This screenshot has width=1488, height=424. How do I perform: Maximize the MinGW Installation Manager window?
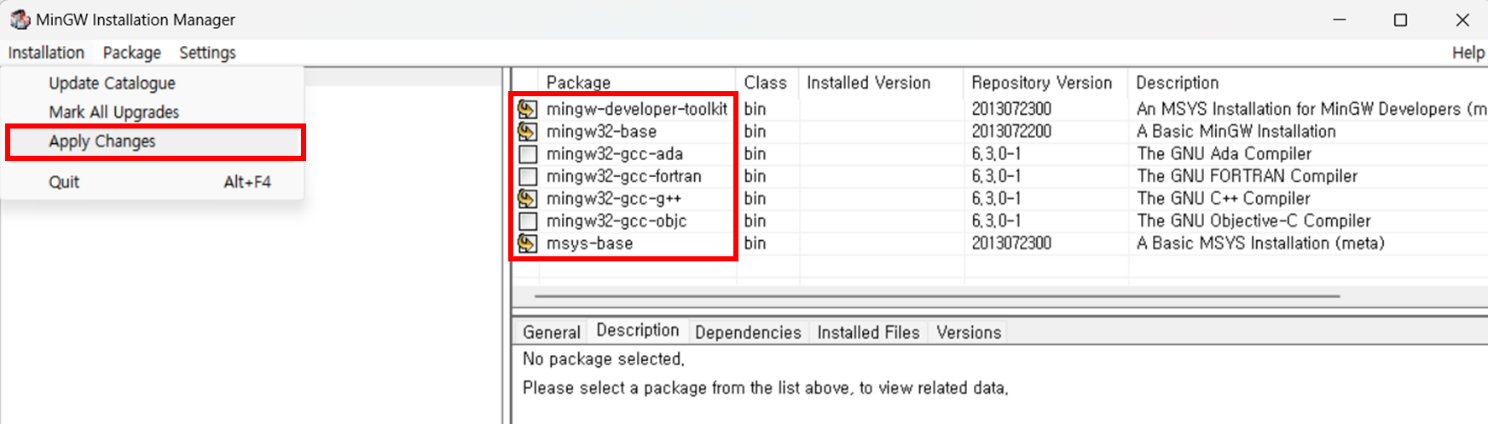point(1400,20)
